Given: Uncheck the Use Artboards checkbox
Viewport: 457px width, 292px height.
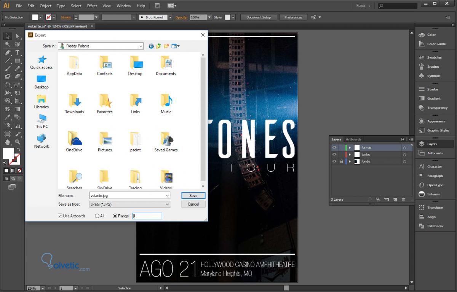Looking at the screenshot, I should click(60, 216).
